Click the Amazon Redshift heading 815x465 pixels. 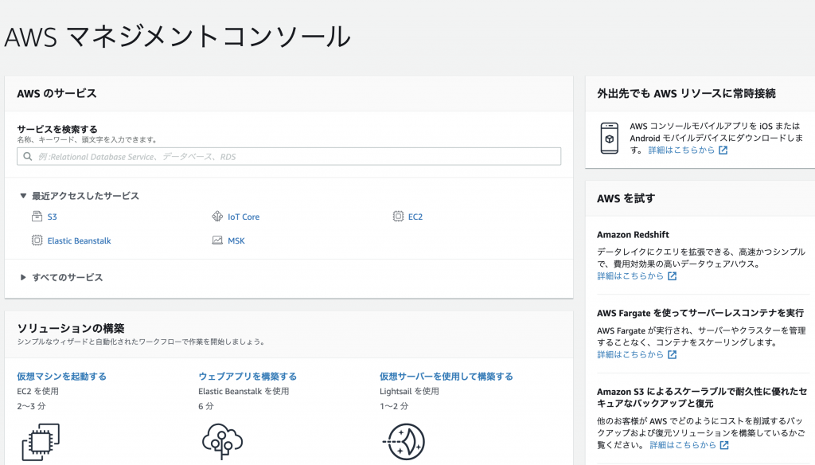click(x=633, y=235)
